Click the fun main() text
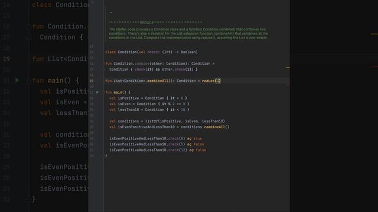The width and height of the screenshot is (378, 212). 118,92
